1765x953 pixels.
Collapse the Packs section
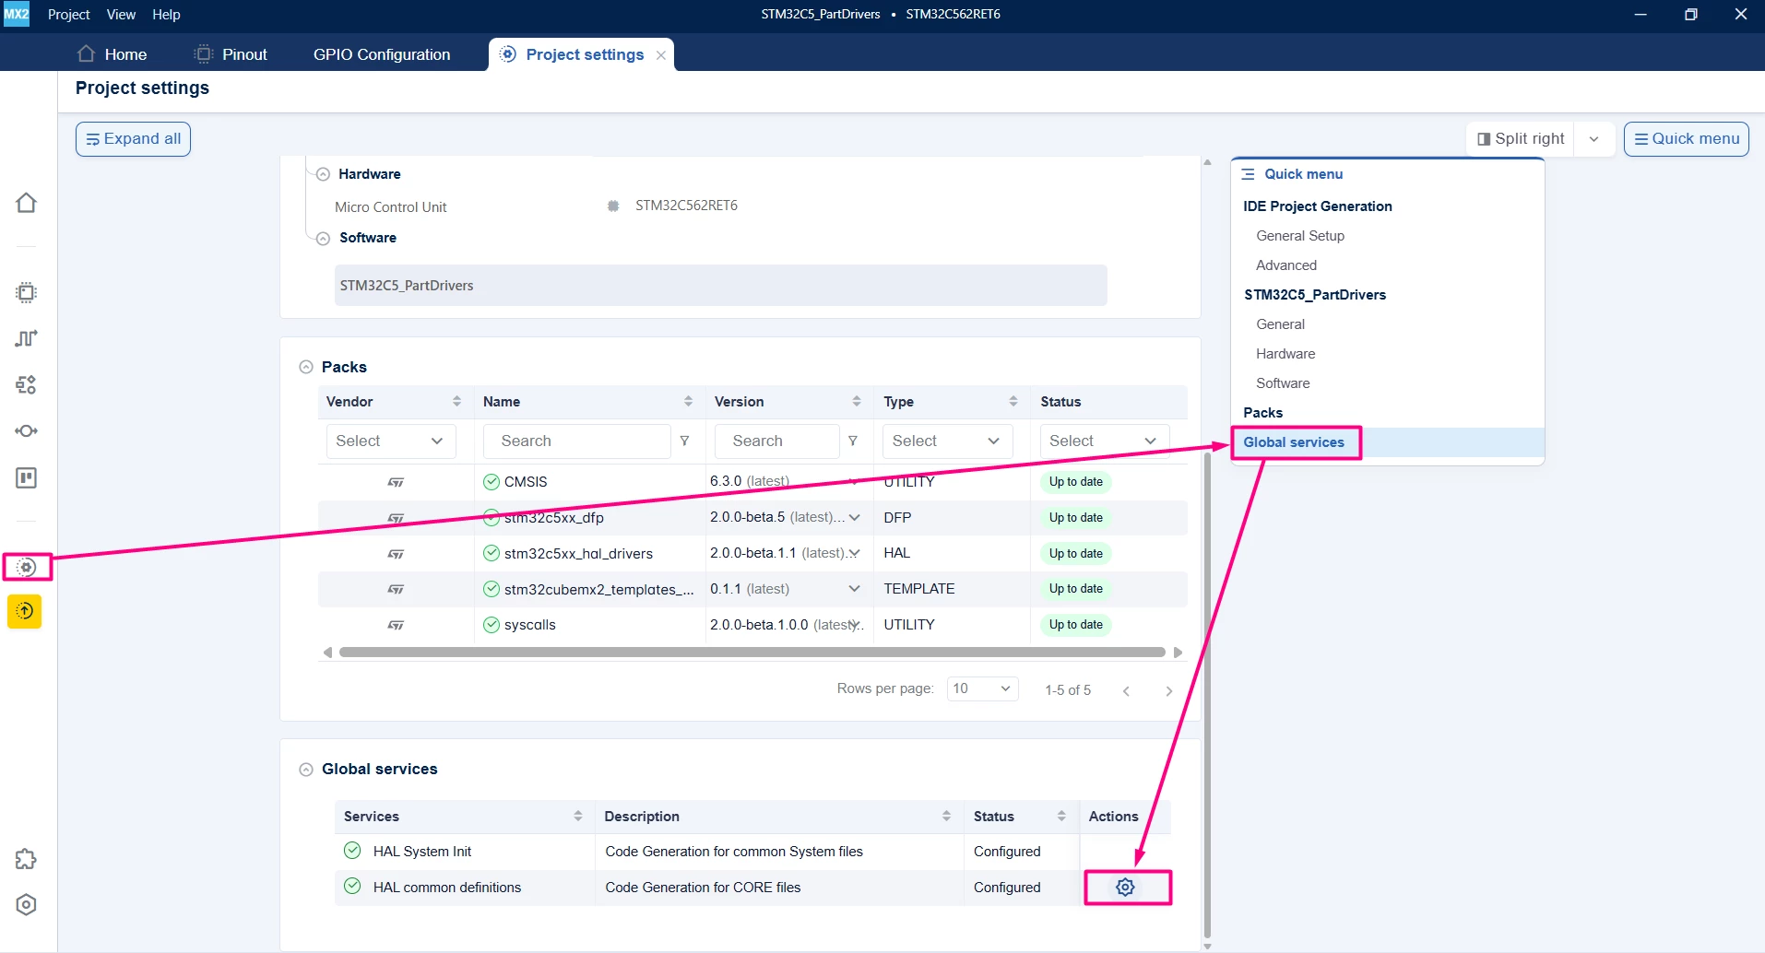point(306,367)
